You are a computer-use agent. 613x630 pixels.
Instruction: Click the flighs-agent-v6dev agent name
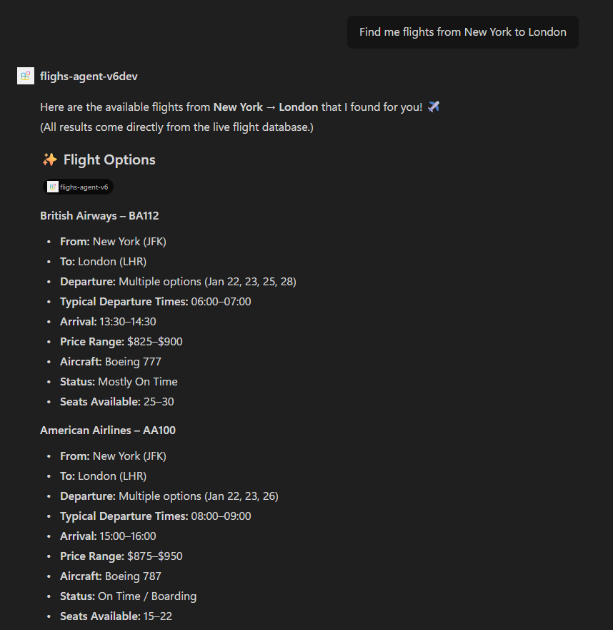click(x=94, y=76)
